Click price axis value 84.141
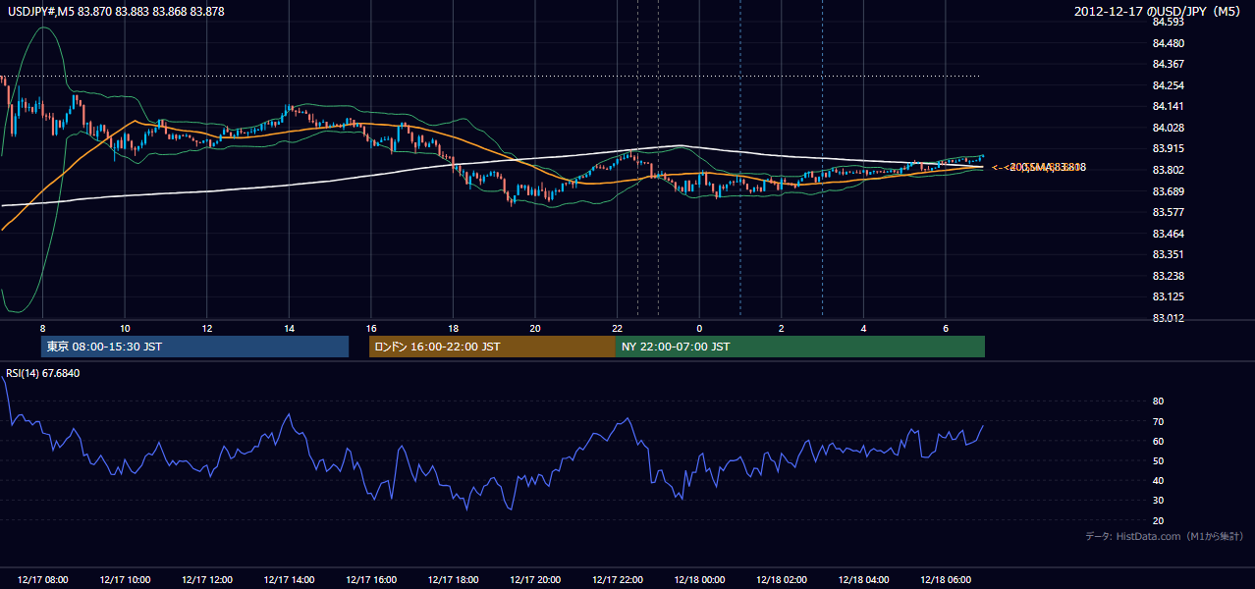 (1168, 106)
